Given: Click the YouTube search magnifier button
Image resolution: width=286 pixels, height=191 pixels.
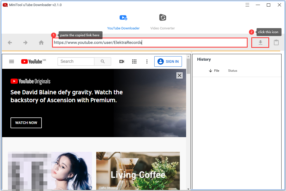Looking at the screenshot, I should (x=103, y=61).
